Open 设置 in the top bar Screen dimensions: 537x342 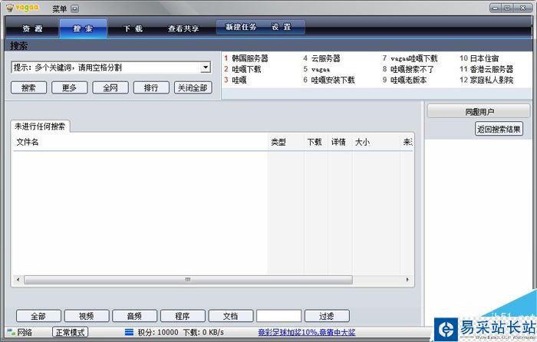282,27
